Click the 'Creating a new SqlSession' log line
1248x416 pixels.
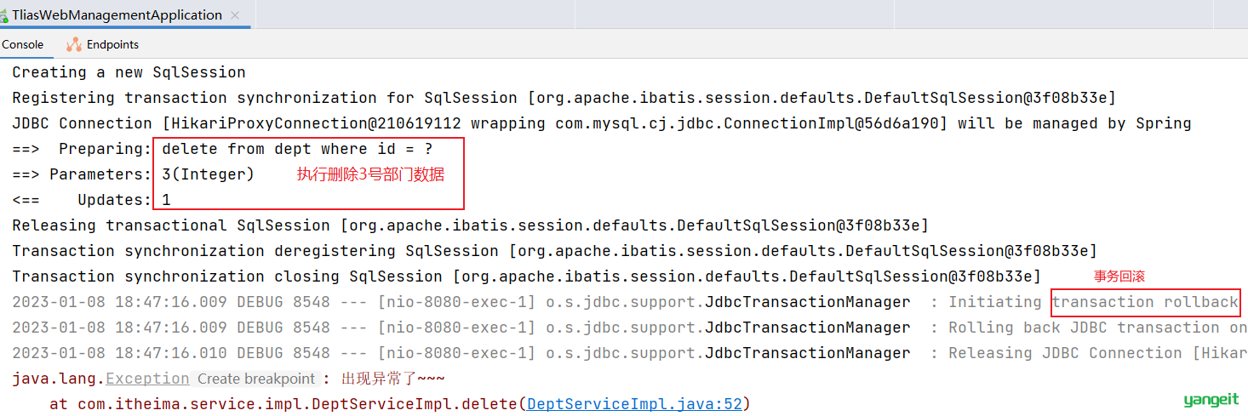point(129,72)
